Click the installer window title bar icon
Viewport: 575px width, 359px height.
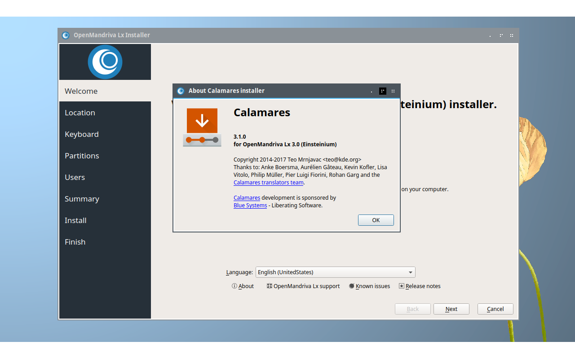[x=66, y=35]
